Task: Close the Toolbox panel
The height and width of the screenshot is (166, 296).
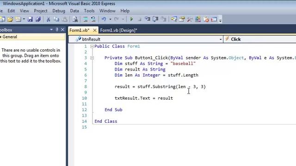Action: click(x=63, y=30)
